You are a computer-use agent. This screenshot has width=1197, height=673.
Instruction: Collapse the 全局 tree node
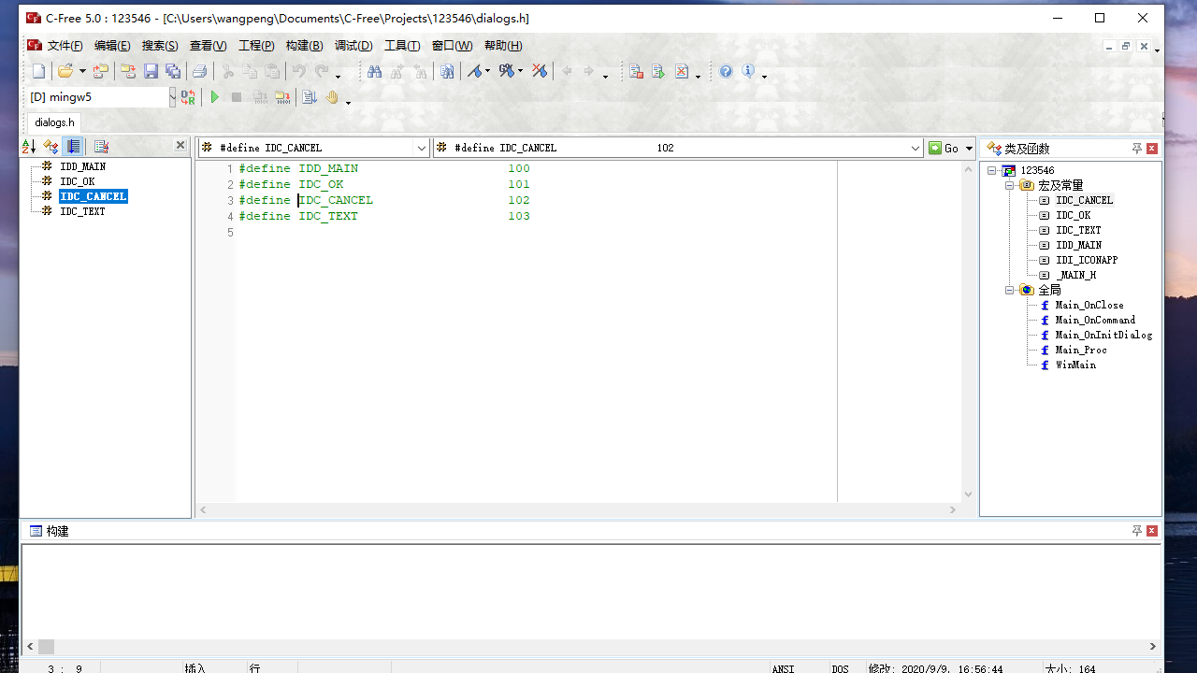point(1010,290)
